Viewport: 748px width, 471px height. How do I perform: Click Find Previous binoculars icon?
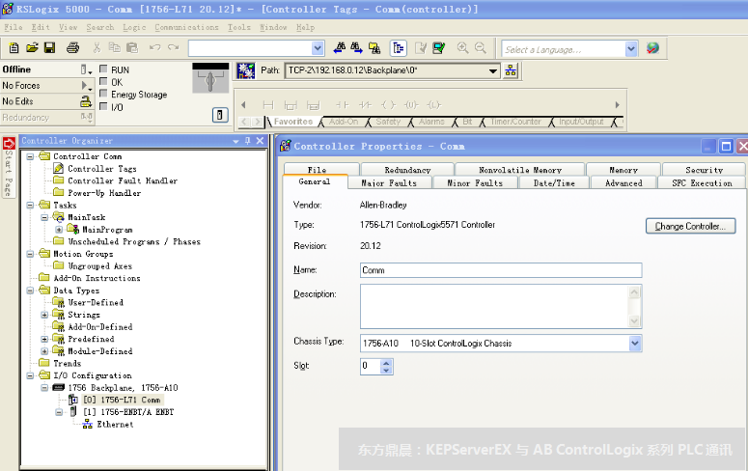click(339, 47)
